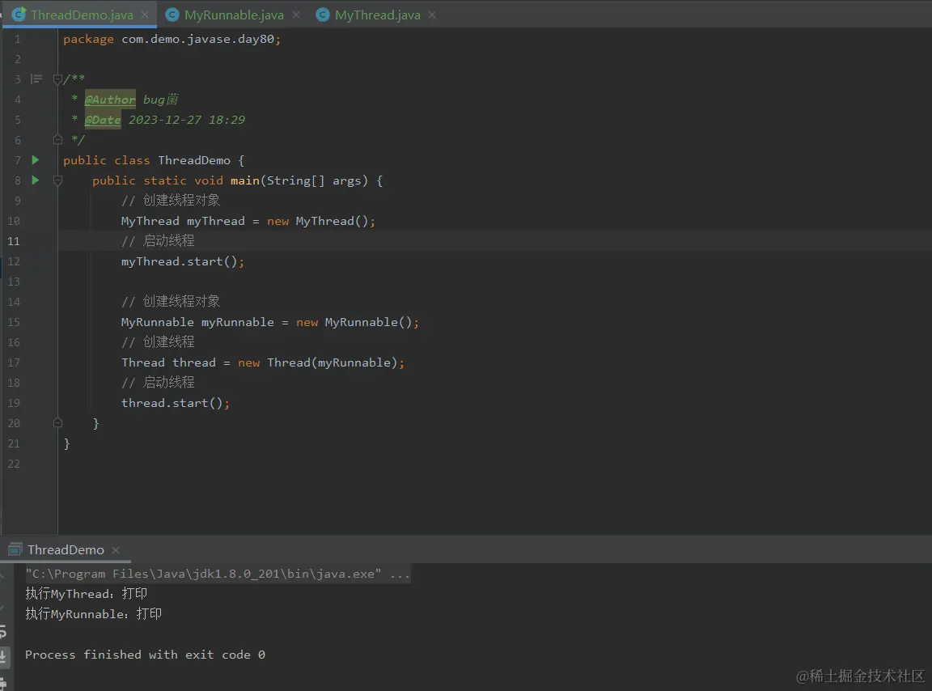This screenshot has height=691, width=932.
Task: Select the ThreadDemo run console tab
Action: tap(66, 550)
